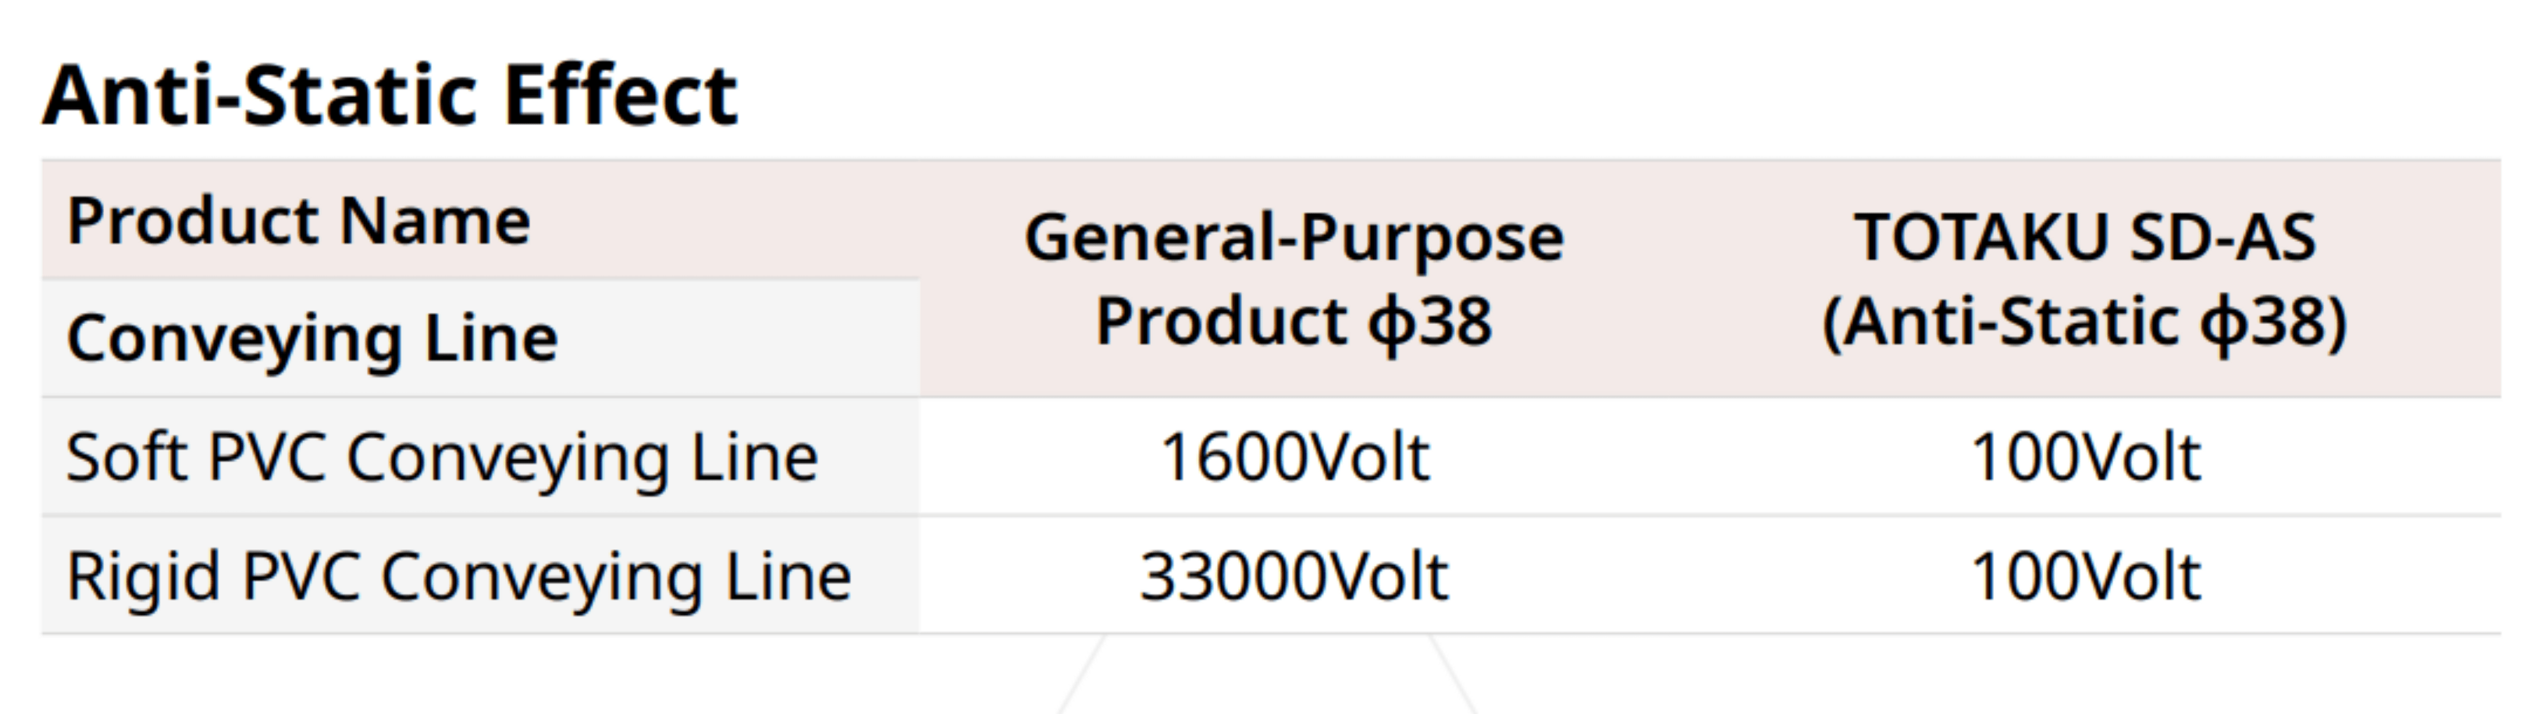The image size is (2534, 714).
Task: Select the Rigid PVC Conveying Line row label
Action: pos(480,575)
